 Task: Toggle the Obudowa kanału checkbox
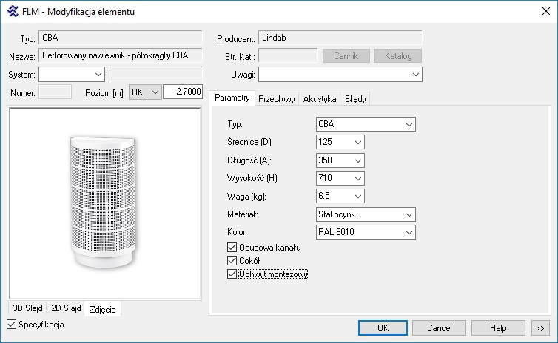[232, 248]
